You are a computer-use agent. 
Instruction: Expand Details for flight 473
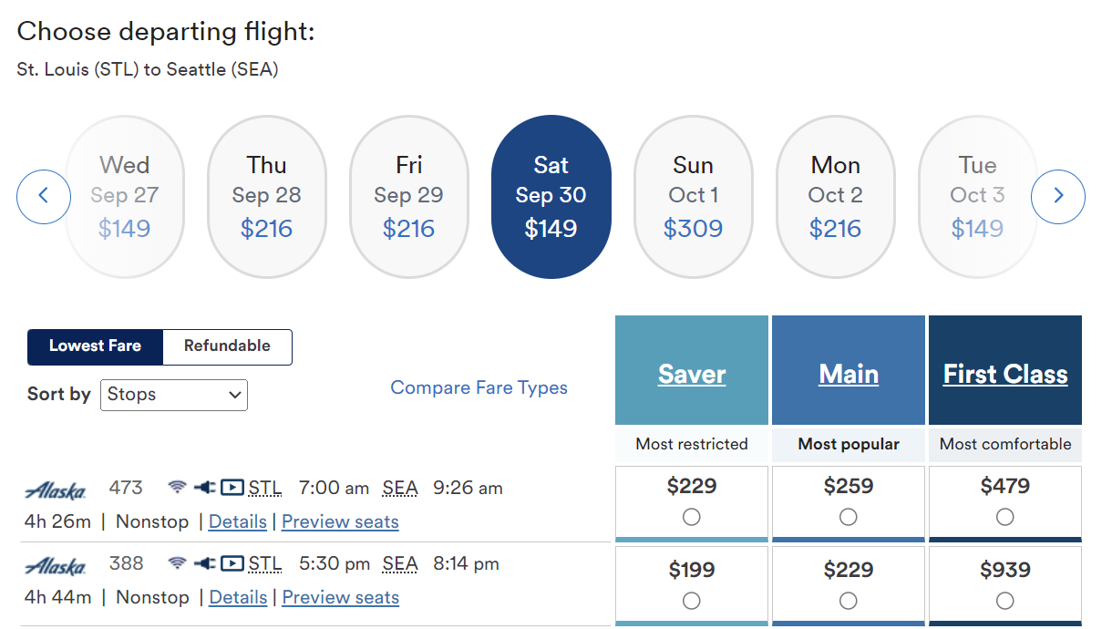238,522
